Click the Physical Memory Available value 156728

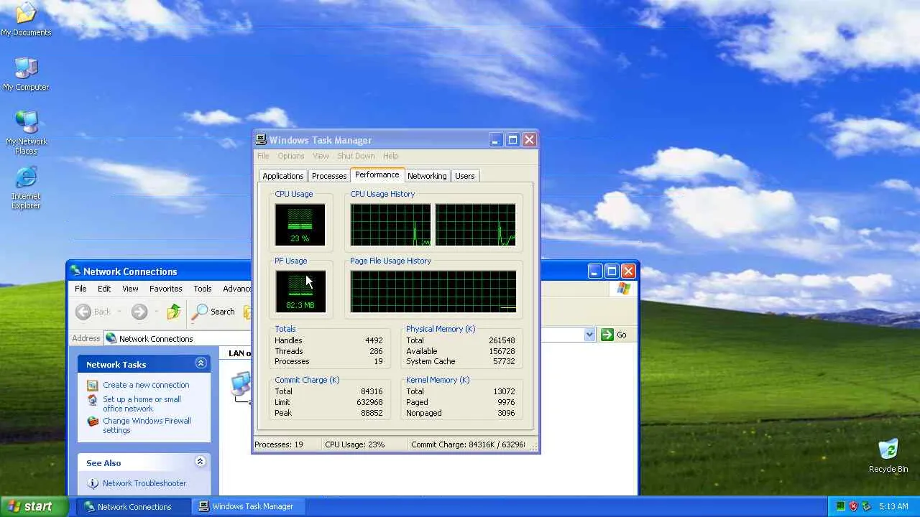[500, 351]
